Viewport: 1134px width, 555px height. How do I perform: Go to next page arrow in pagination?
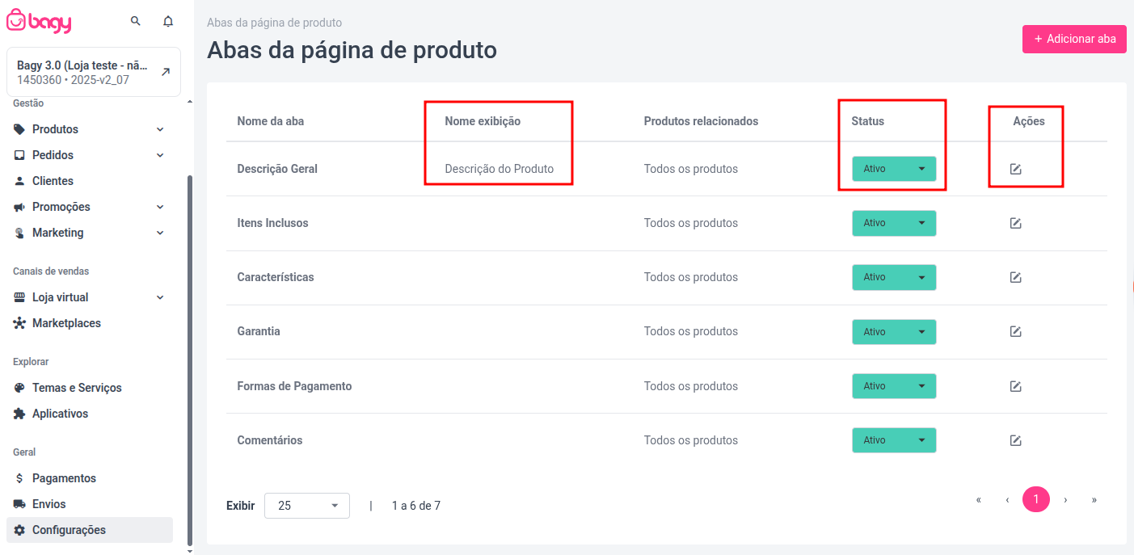1065,500
